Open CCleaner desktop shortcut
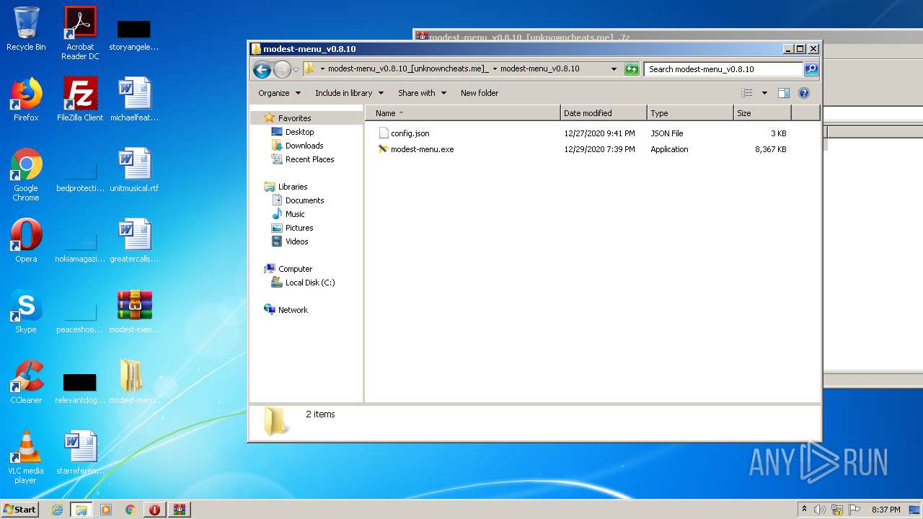This screenshot has width=923, height=519. (x=26, y=382)
